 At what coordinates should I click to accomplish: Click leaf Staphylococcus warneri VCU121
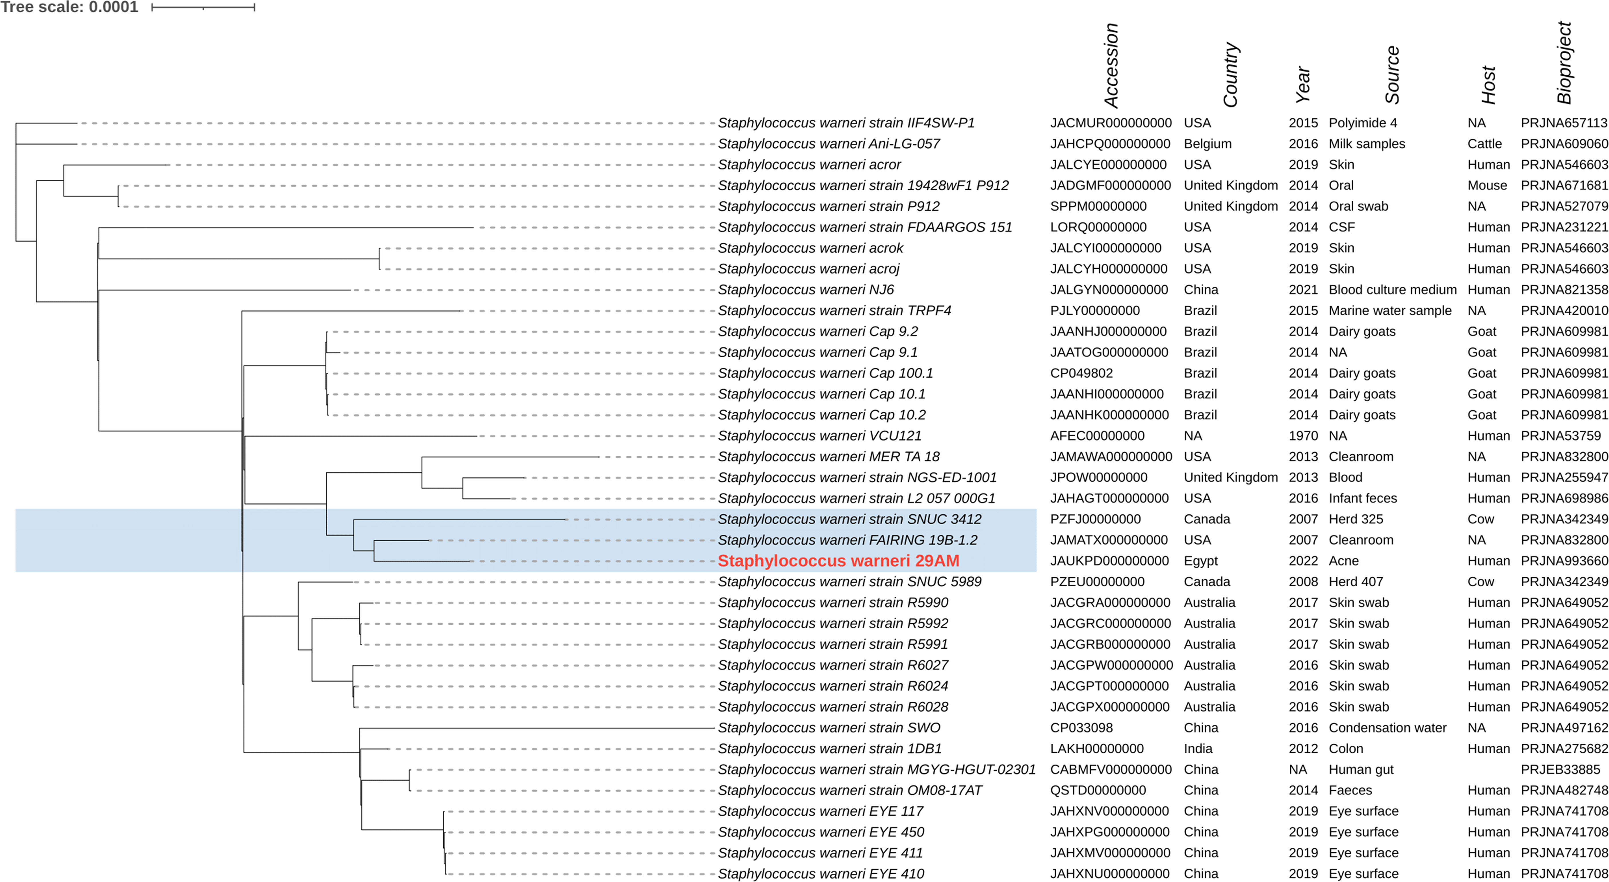coord(820,436)
